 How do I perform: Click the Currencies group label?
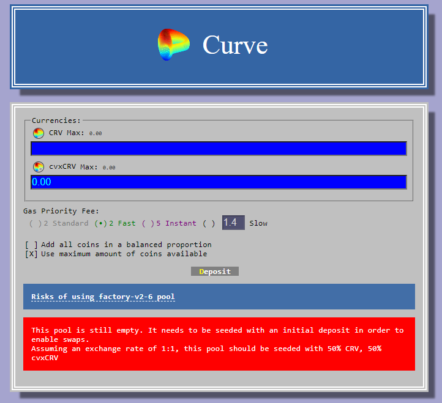(x=56, y=120)
